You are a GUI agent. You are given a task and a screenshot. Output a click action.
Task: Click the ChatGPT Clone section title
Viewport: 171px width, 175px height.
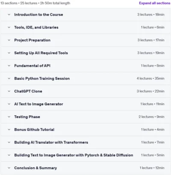pos(28,91)
